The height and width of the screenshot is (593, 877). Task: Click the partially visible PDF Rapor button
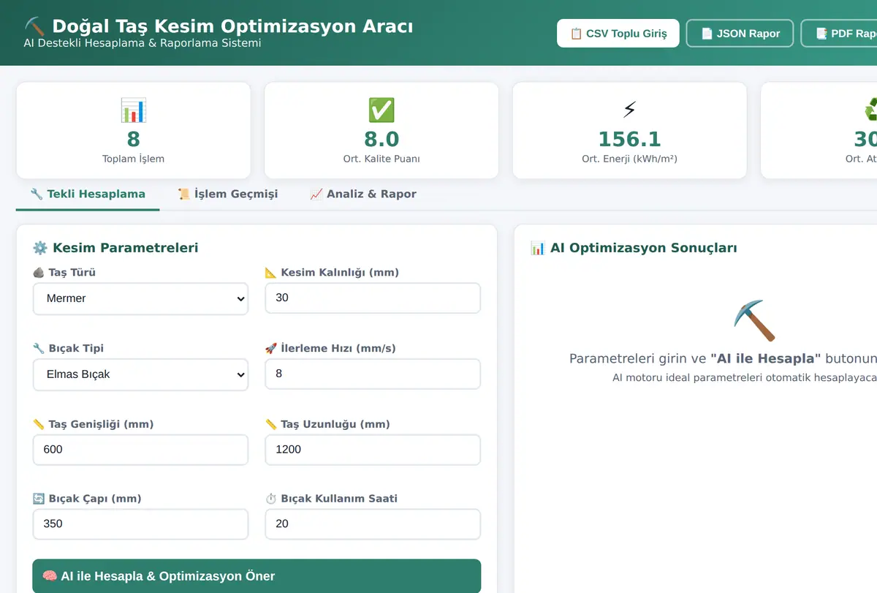tap(839, 34)
